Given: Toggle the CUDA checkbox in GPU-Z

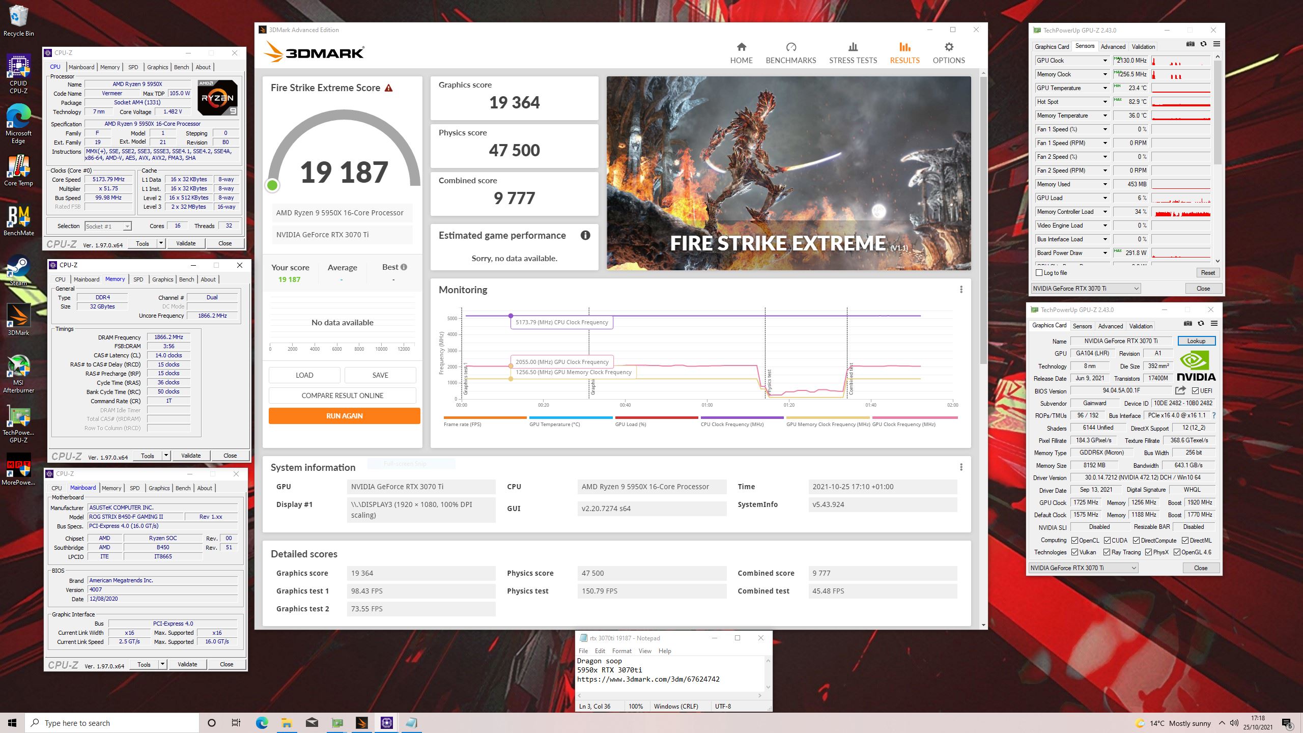Looking at the screenshot, I should coord(1108,540).
